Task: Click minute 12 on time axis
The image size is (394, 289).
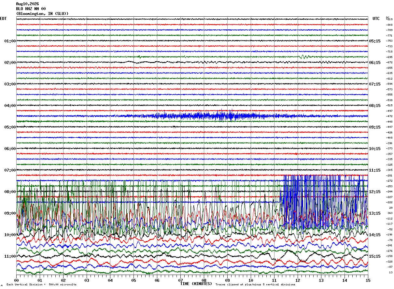Action: 298,280
